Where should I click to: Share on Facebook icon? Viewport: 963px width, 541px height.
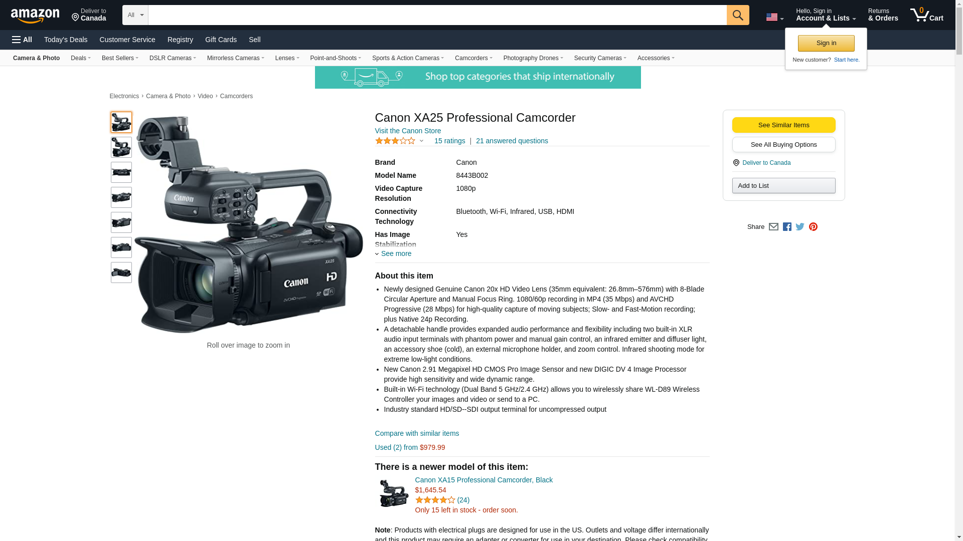pos(787,227)
